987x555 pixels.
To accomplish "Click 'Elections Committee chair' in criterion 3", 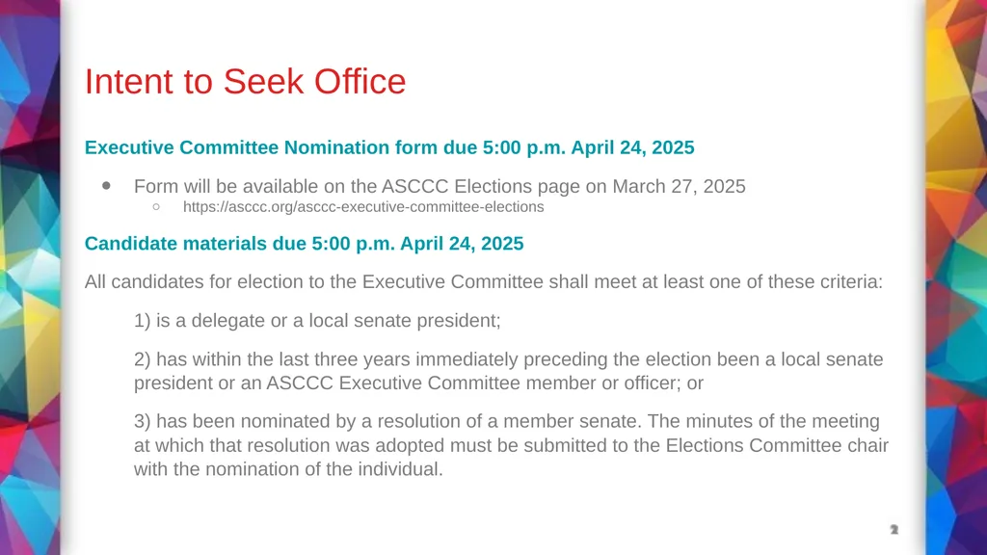I will (778, 445).
